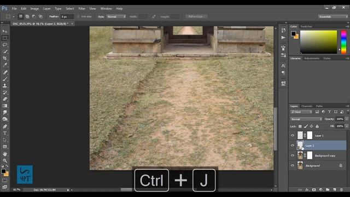350x197 pixels.
Task: Select the Rectangle shape tool
Action: pos(5,147)
